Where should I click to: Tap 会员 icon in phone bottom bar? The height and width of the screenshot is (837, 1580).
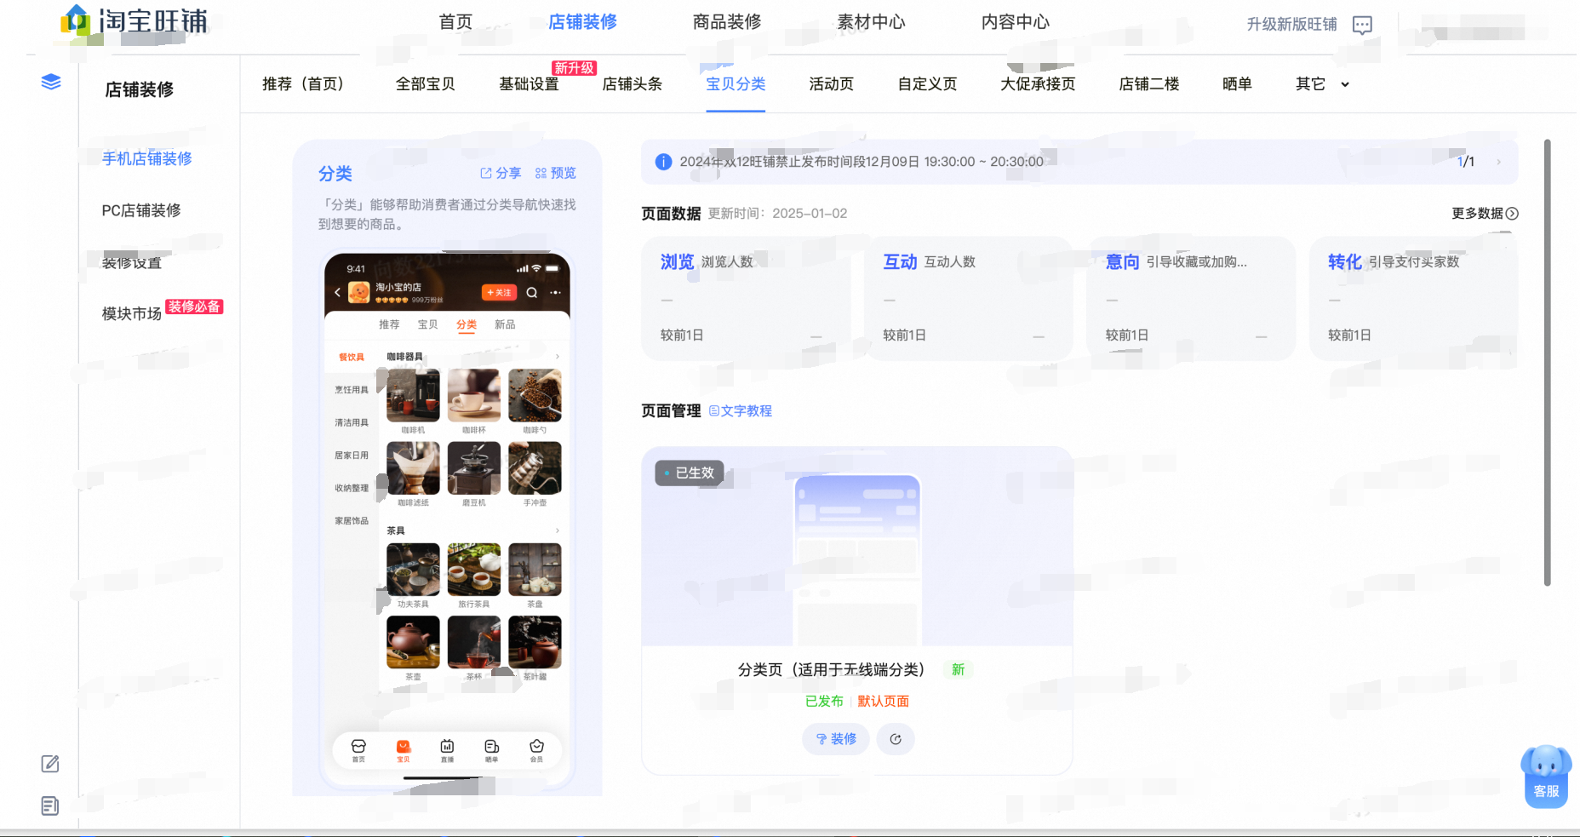coord(536,750)
